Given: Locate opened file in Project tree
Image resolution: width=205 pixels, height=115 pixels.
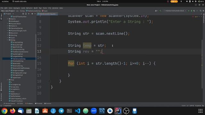Looking at the screenshot, I should [x=23, y=14].
